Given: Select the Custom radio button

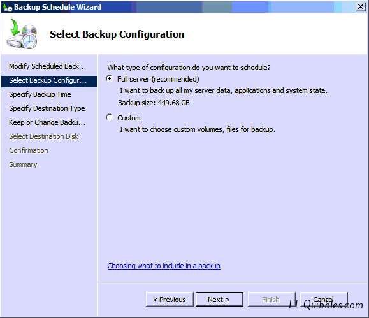Looking at the screenshot, I should (110, 117).
